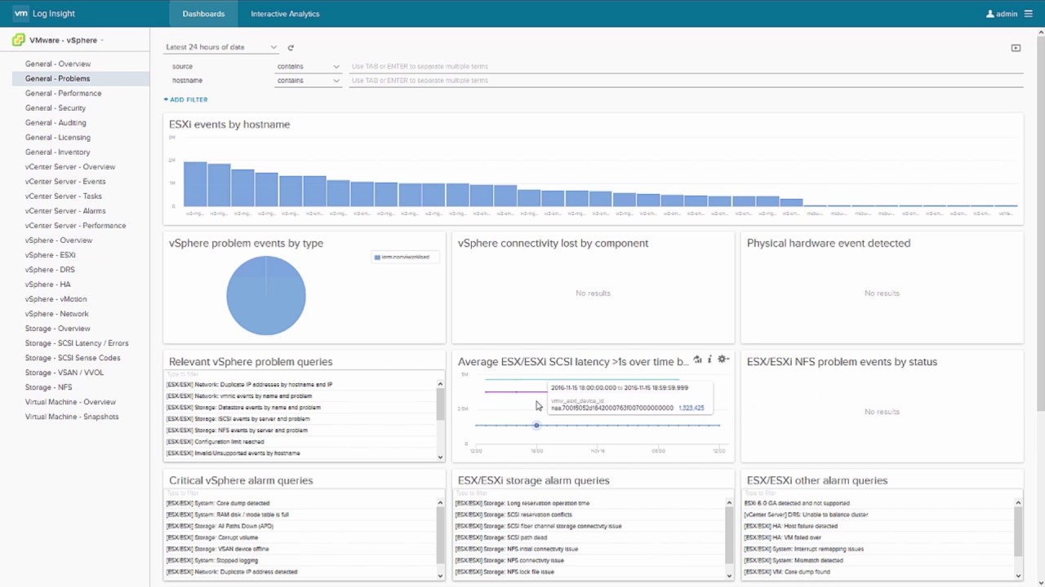Open the hamburger menu top right
The width and height of the screenshot is (1045, 587).
(1028, 14)
